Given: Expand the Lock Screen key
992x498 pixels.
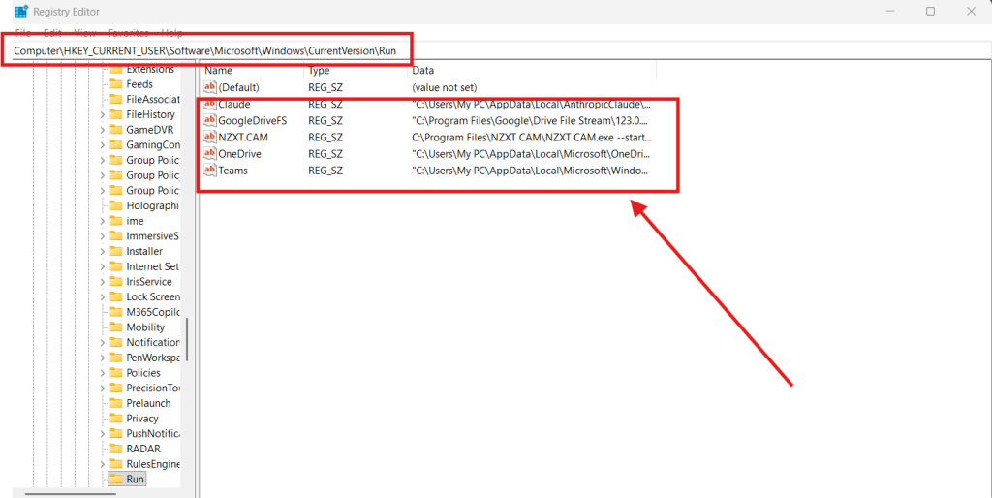Looking at the screenshot, I should point(103,296).
